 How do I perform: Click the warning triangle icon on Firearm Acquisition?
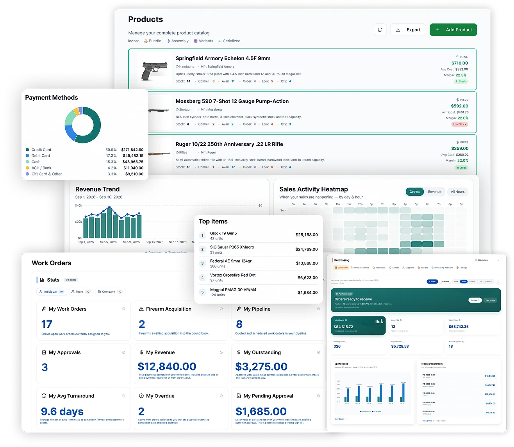[x=141, y=309]
